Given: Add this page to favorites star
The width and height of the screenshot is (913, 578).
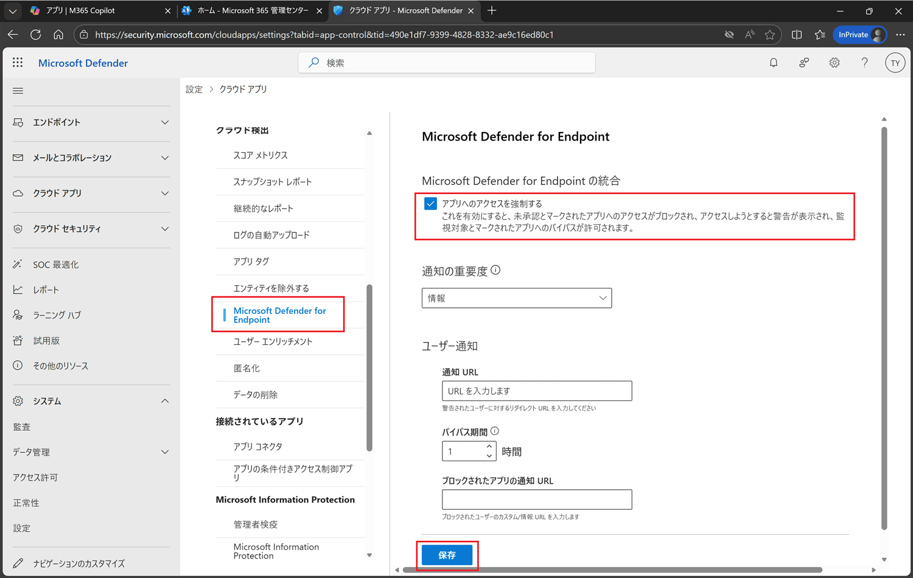Looking at the screenshot, I should 770,35.
